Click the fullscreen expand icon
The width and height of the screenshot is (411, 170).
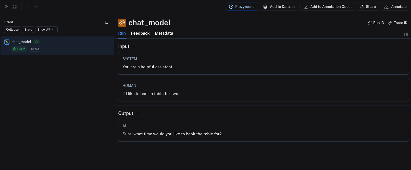coord(15,7)
